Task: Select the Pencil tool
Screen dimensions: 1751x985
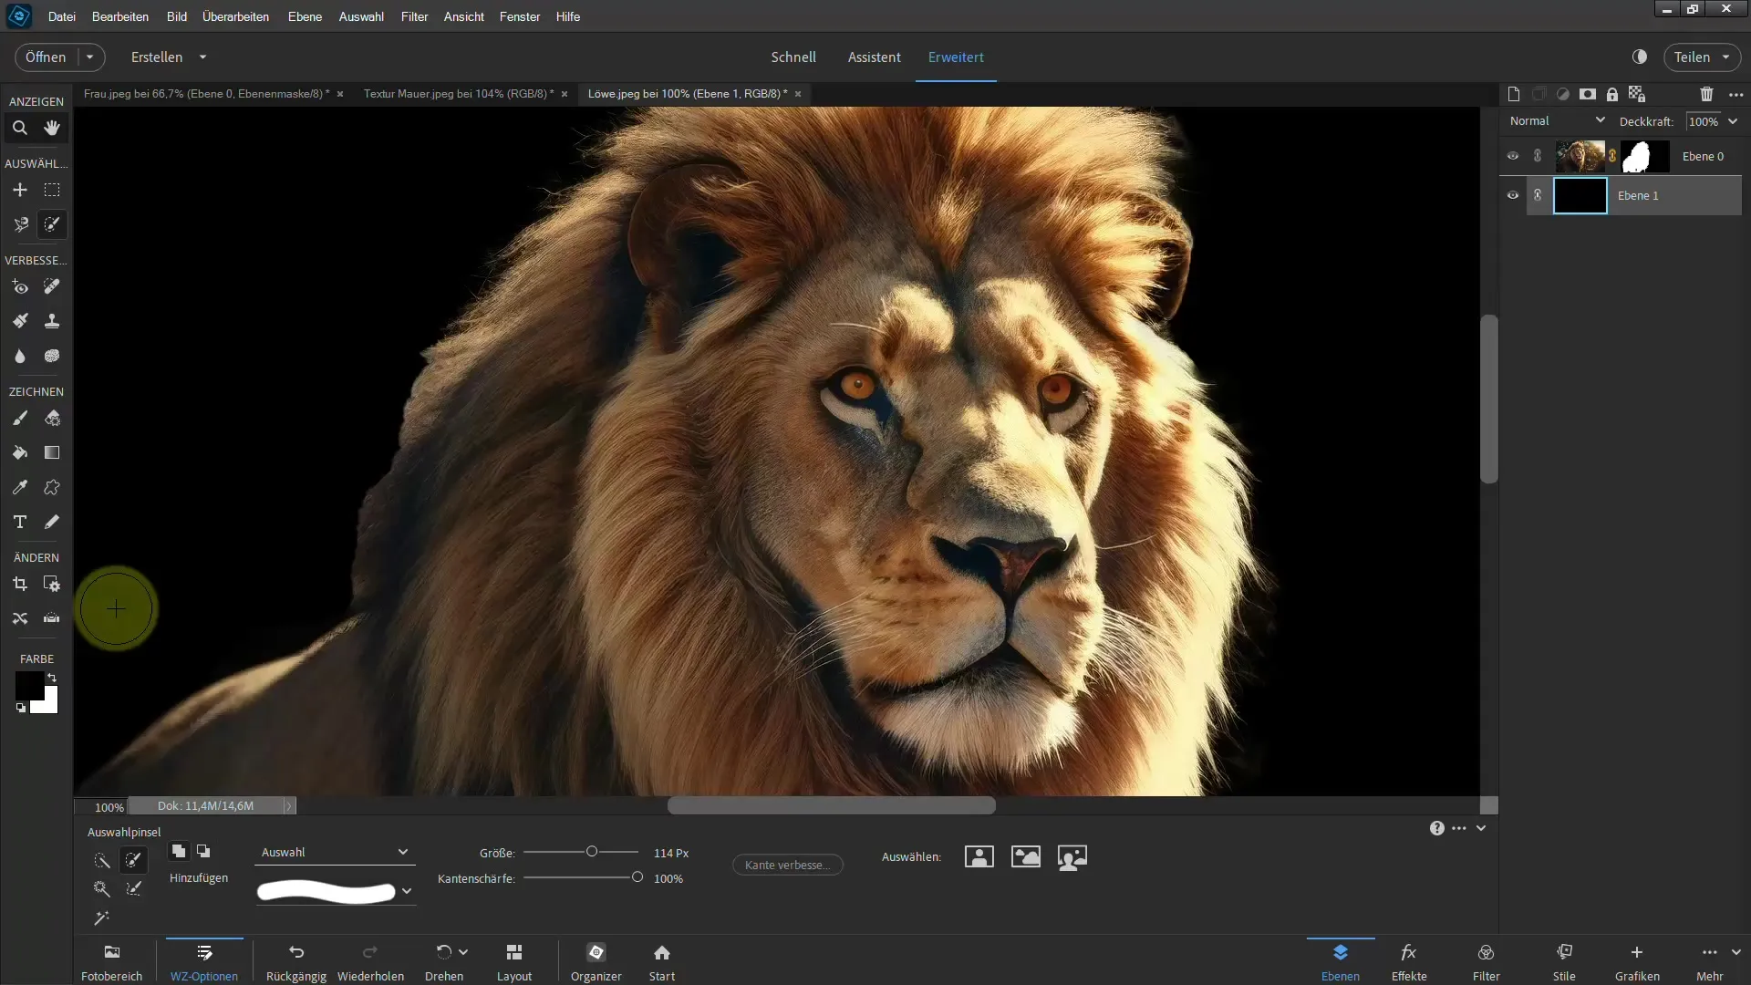Action: pyautogui.click(x=52, y=522)
